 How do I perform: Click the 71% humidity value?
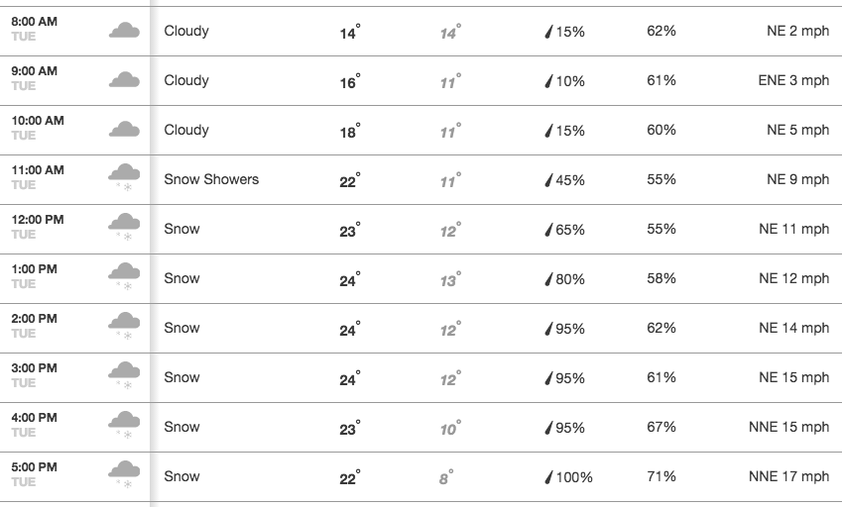tap(662, 476)
